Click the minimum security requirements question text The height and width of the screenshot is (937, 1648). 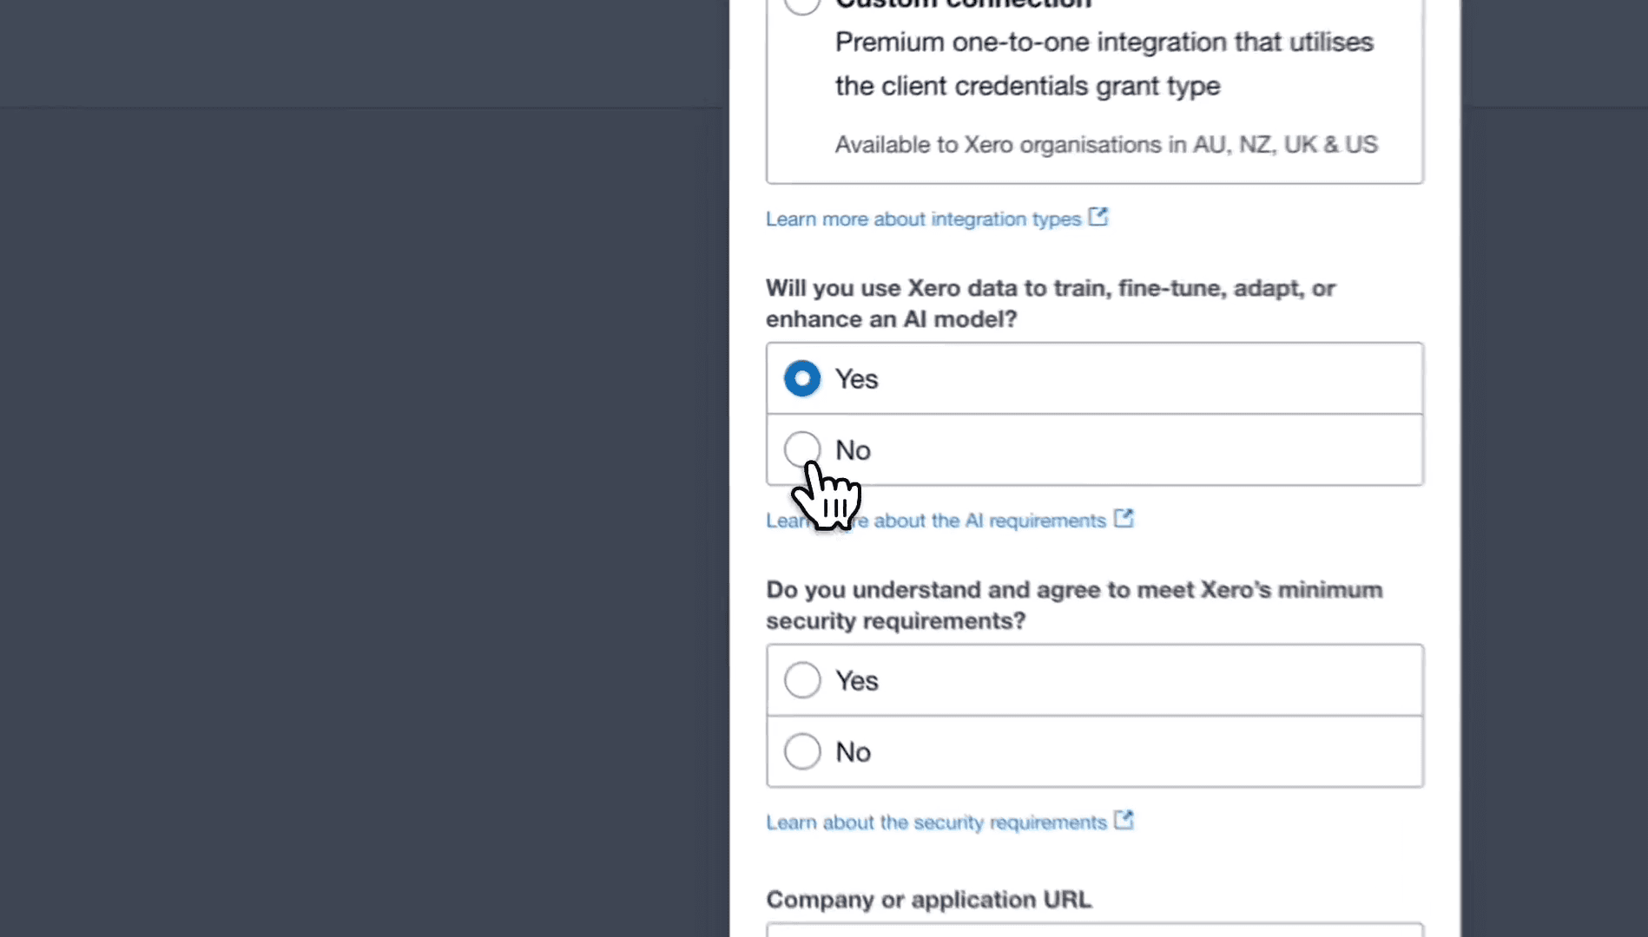tap(1074, 606)
